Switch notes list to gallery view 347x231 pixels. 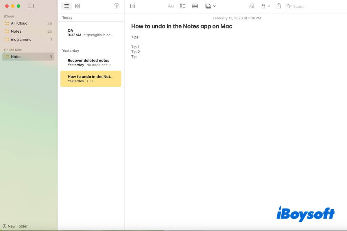click(x=77, y=6)
